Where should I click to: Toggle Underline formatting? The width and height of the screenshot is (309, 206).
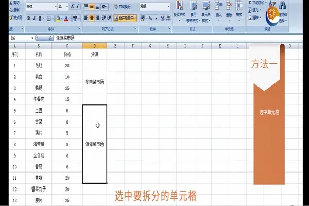[40, 19]
